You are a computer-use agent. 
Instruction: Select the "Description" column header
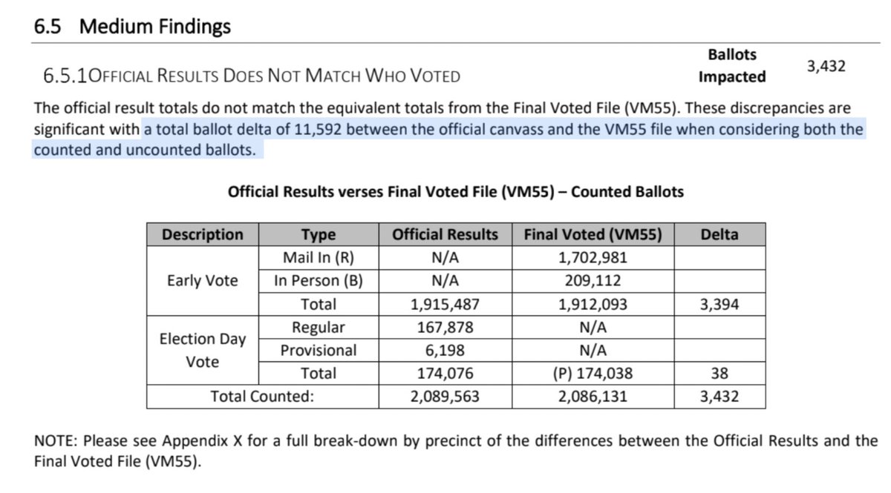tap(203, 234)
